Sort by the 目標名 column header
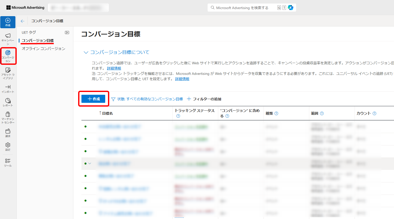394x219 pixels. point(106,113)
